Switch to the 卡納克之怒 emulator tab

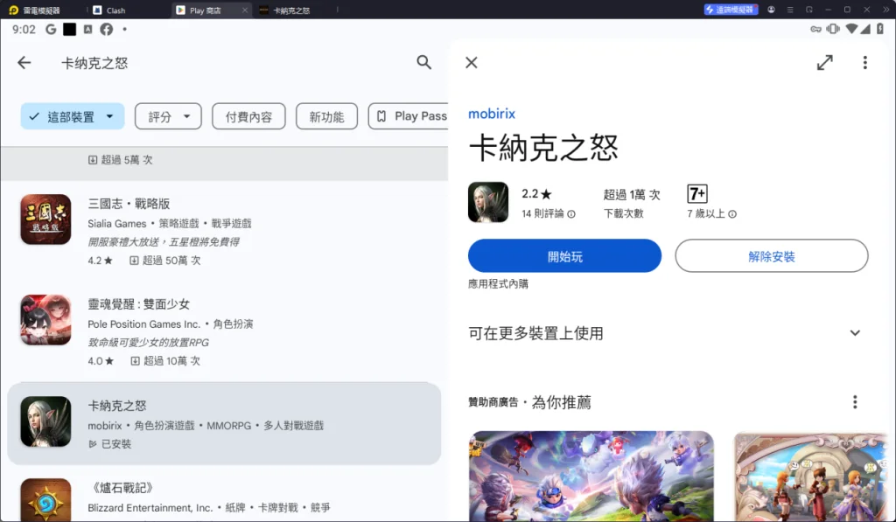[x=291, y=10]
